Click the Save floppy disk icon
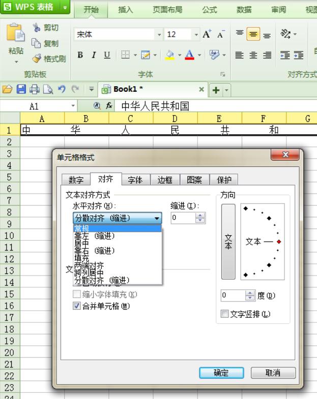This screenshot has height=399, width=317. click(21, 89)
